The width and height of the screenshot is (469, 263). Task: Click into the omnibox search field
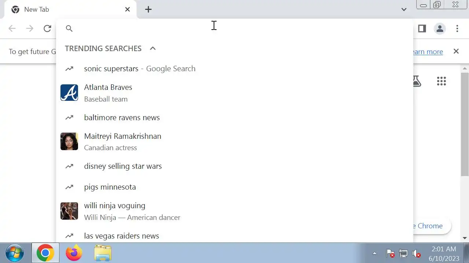234,28
